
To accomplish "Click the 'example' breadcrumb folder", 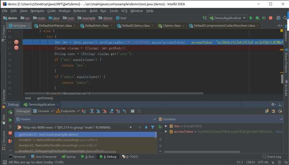I will pos(86,18).
